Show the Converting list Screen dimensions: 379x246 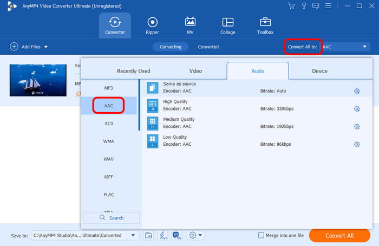pos(171,47)
